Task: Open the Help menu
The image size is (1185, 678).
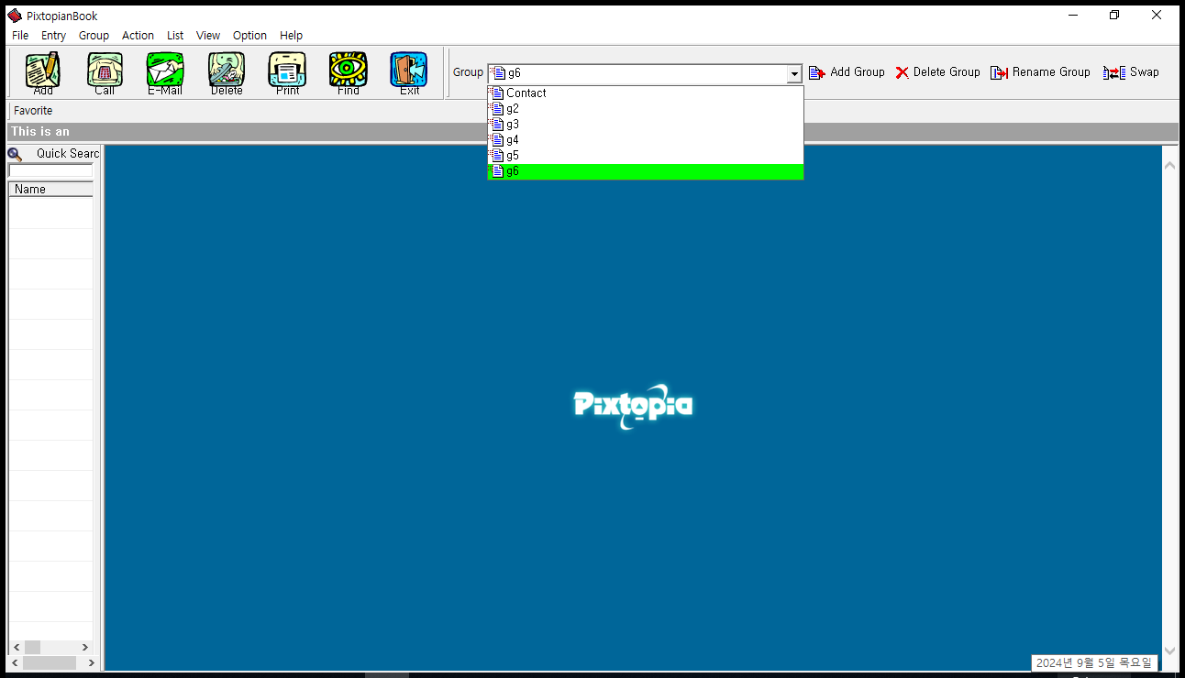Action: (292, 36)
